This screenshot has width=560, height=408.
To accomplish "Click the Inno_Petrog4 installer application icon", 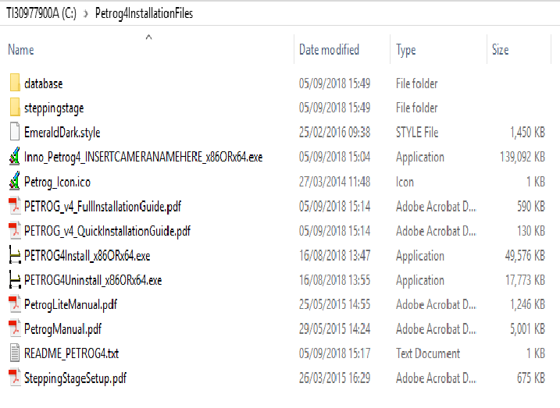I will tap(14, 157).
